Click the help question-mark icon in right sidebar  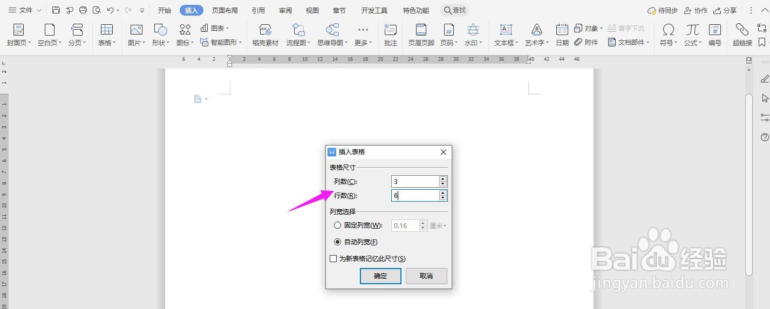(765, 137)
